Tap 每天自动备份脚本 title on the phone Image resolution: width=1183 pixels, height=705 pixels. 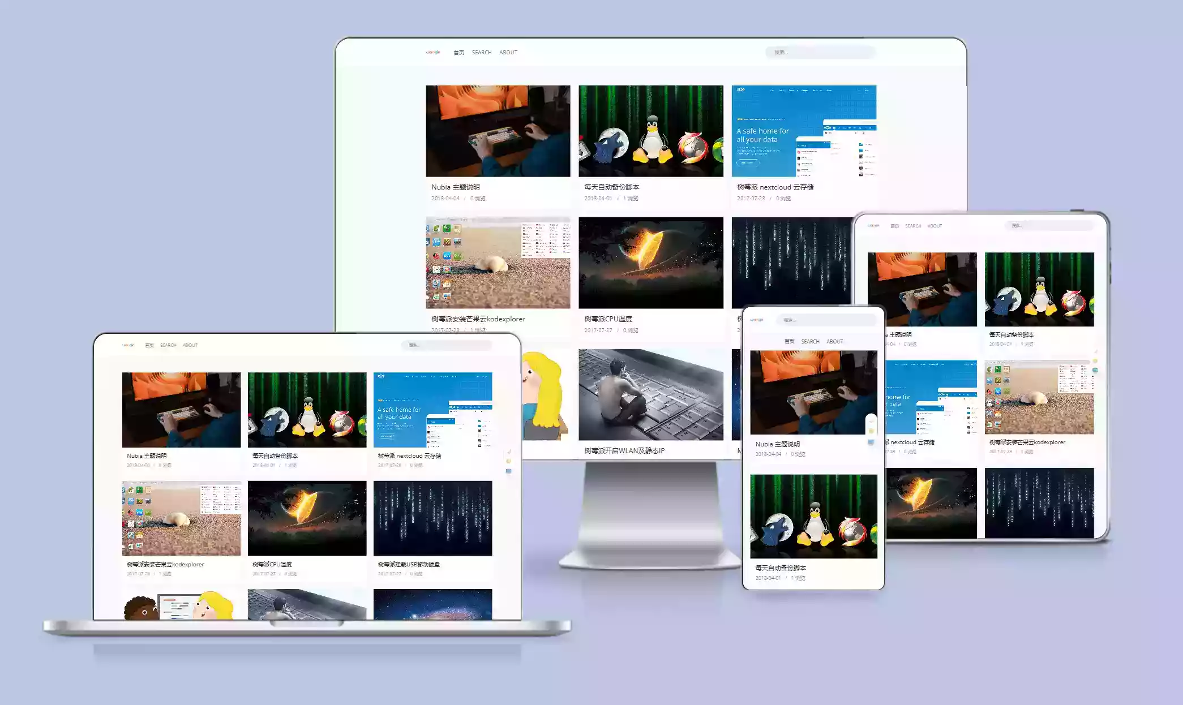click(781, 568)
